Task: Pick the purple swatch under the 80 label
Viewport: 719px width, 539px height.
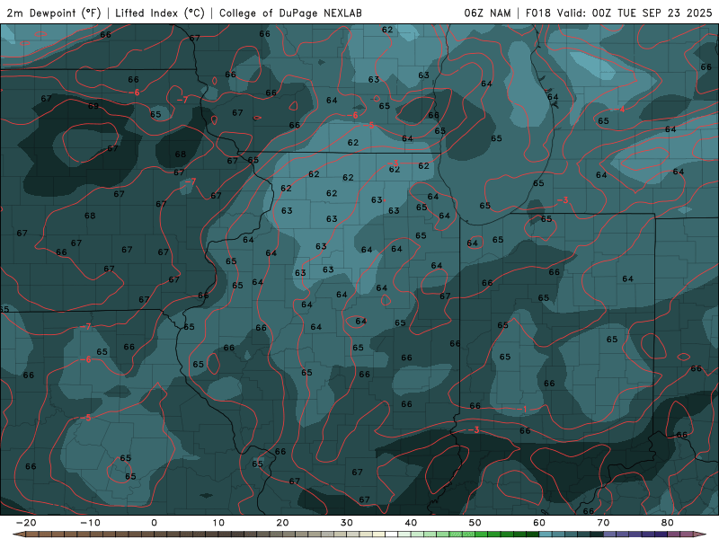Action: 661,535
